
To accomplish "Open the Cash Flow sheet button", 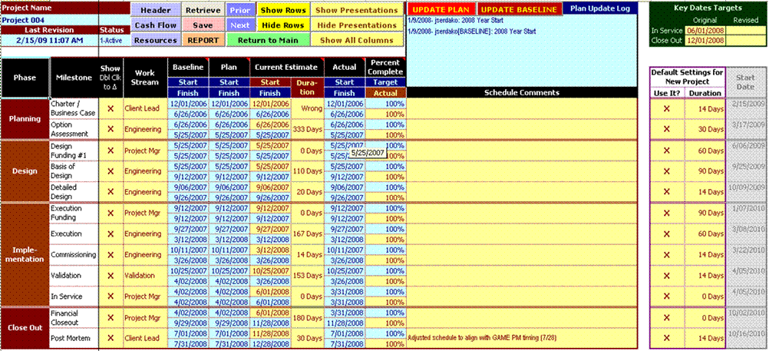I will click(x=156, y=25).
